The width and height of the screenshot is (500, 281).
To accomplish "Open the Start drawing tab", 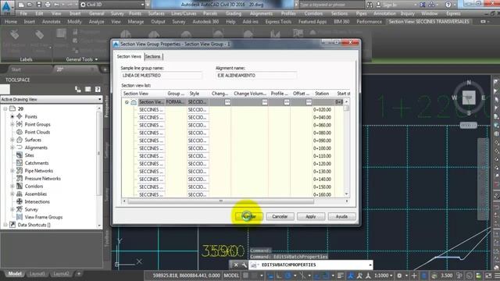I will pyautogui.click(x=16, y=69).
